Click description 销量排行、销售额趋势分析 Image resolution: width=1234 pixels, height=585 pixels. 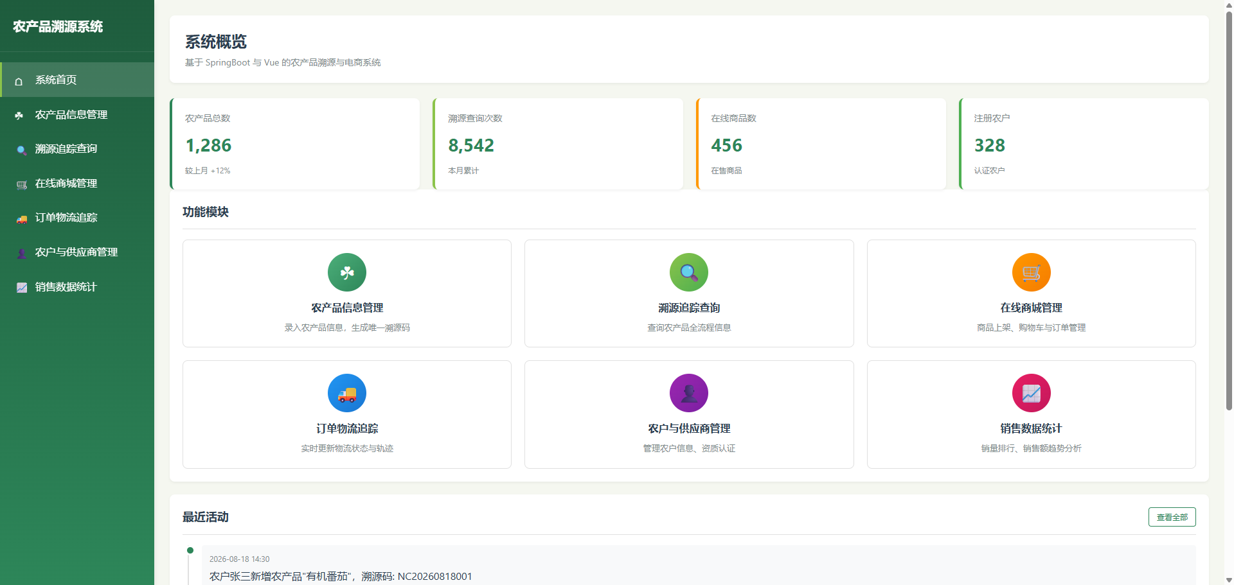pos(1032,448)
